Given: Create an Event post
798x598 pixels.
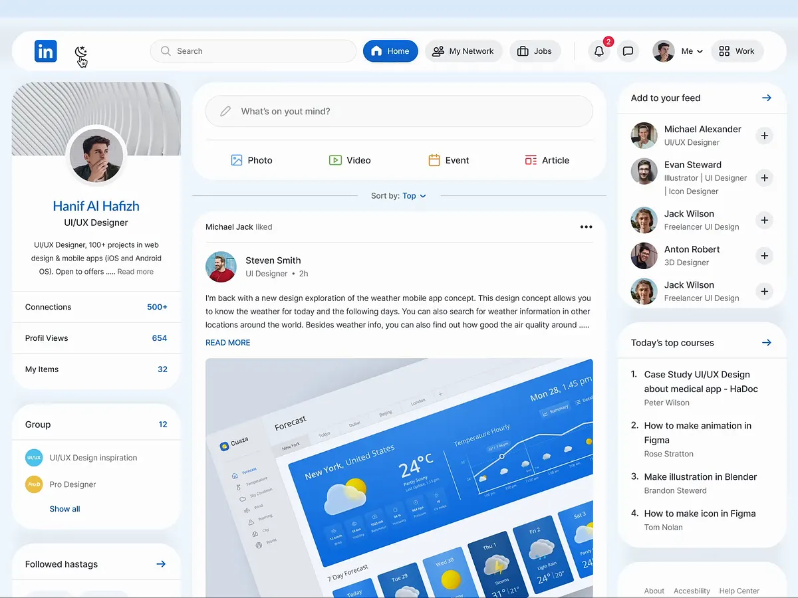Looking at the screenshot, I should [x=449, y=160].
